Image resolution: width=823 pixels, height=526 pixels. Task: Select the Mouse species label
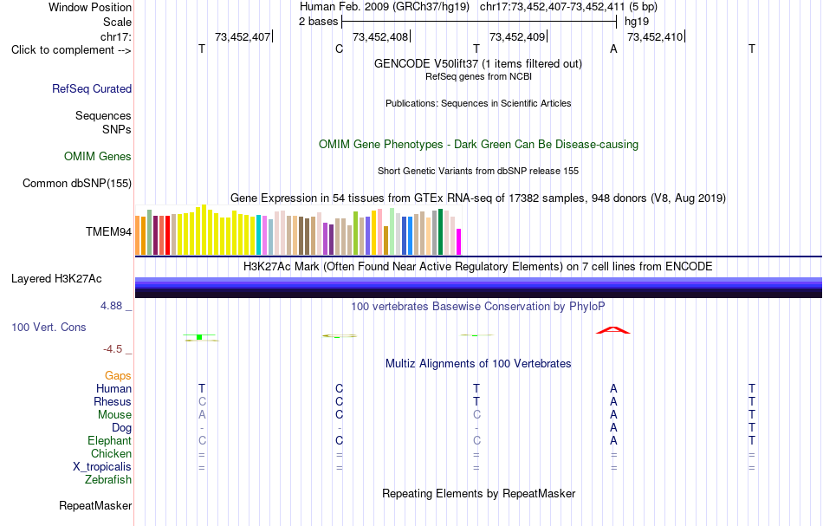pos(114,415)
